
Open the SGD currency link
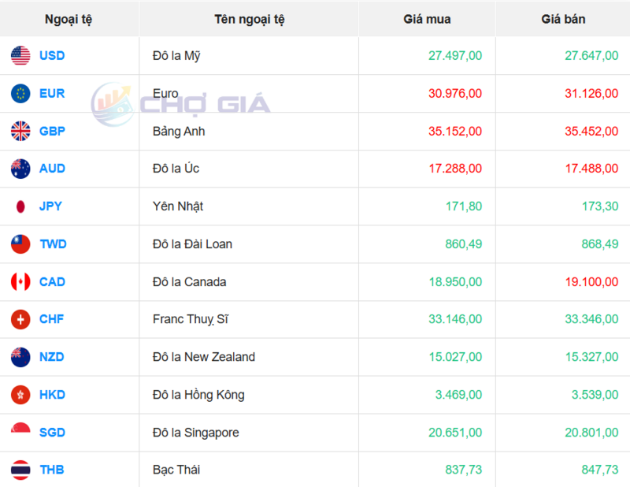[52, 433]
